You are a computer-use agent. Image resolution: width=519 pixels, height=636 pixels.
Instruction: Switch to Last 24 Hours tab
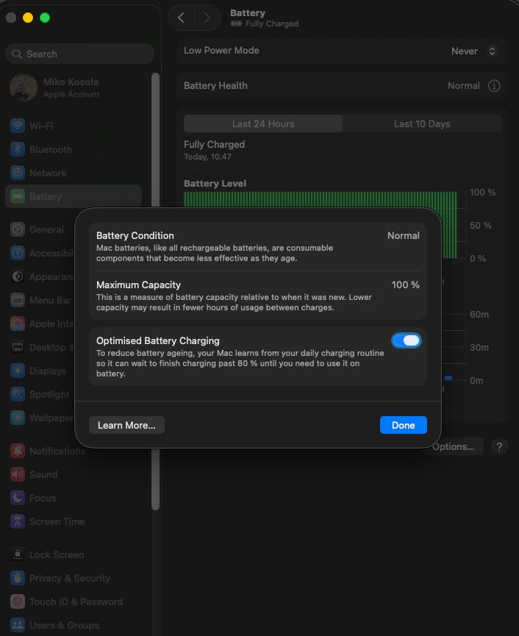tap(263, 124)
